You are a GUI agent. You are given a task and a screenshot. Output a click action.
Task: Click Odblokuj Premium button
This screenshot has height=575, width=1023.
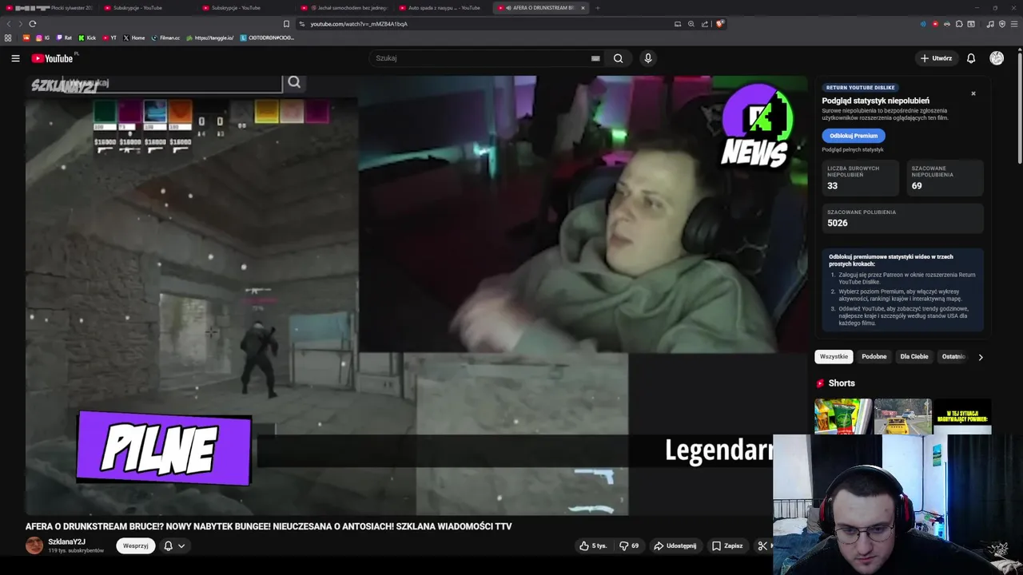click(x=854, y=136)
